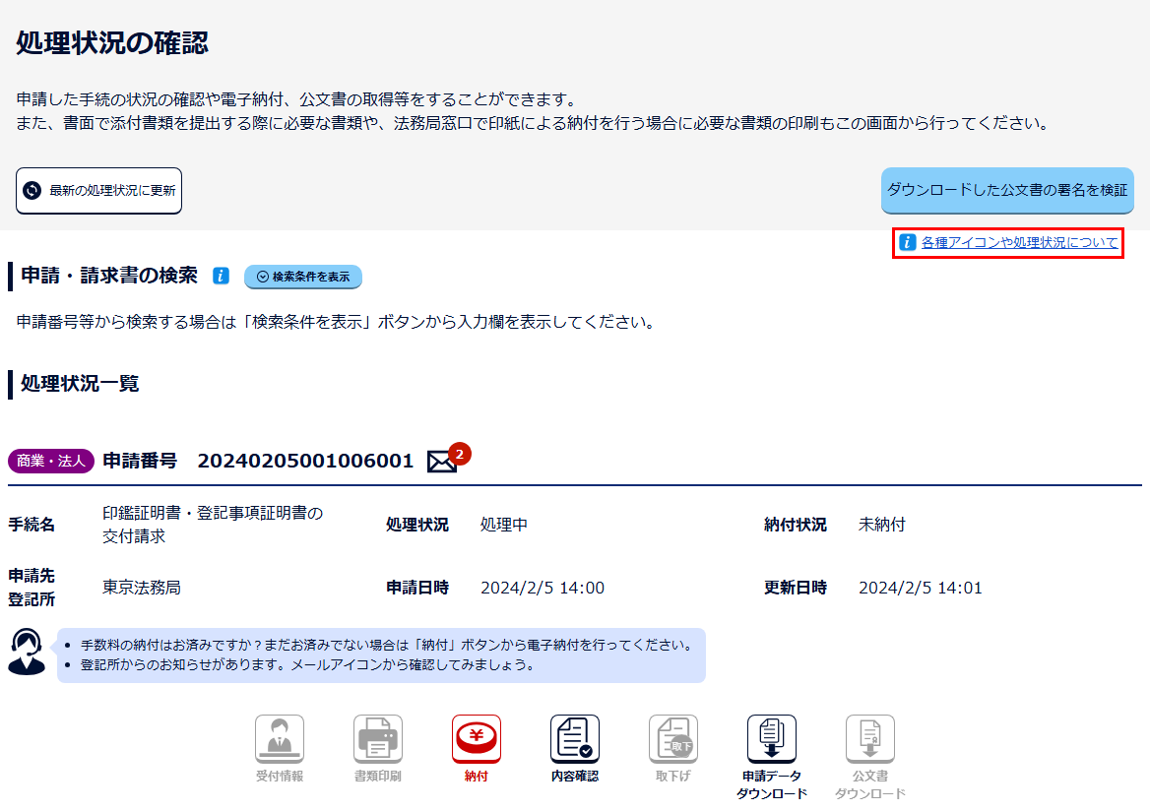Expand 検索条件を表示 search conditions
The image size is (1150, 811).
(303, 277)
